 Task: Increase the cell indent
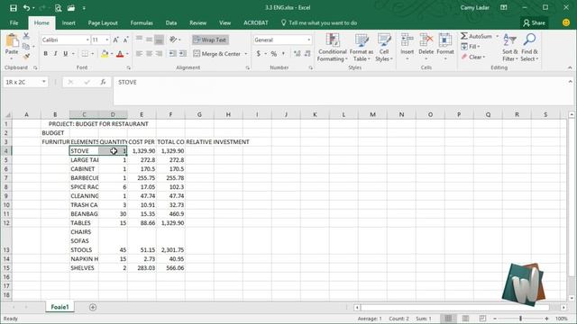pos(183,54)
